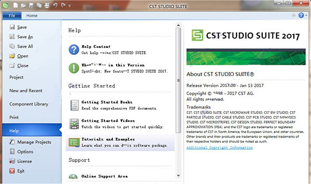311x191 pixels.
Task: Click the Print icon in quick access toolbar
Action: click(47, 6)
